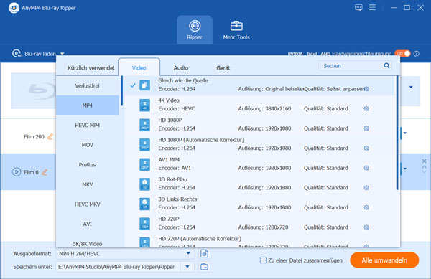Open the hamburger menu icon
Screen dimensions: 431x279
click(x=372, y=7)
